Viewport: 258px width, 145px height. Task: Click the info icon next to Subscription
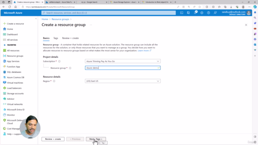click(x=59, y=61)
